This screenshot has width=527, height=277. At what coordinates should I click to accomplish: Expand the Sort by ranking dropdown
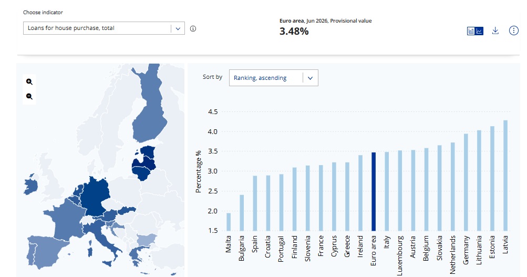coord(274,78)
